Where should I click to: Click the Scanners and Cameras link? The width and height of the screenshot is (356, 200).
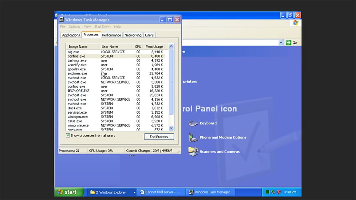click(220, 152)
